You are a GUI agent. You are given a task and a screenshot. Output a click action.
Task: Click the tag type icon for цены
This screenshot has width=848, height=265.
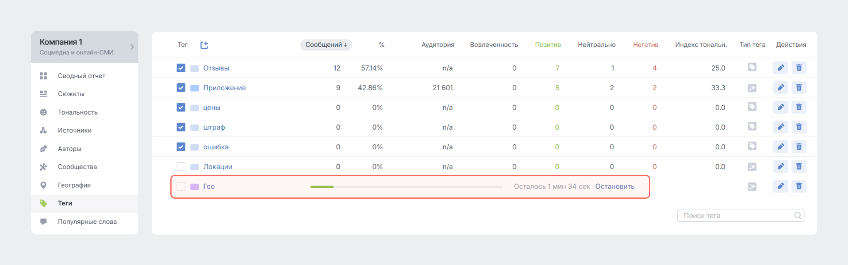pos(752,107)
